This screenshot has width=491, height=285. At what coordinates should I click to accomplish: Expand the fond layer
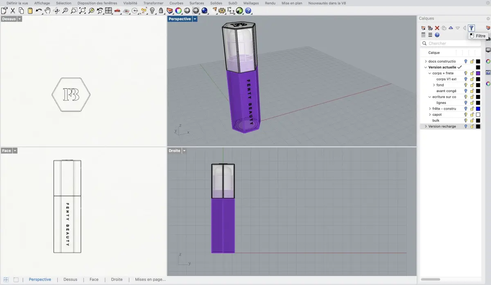point(434,85)
